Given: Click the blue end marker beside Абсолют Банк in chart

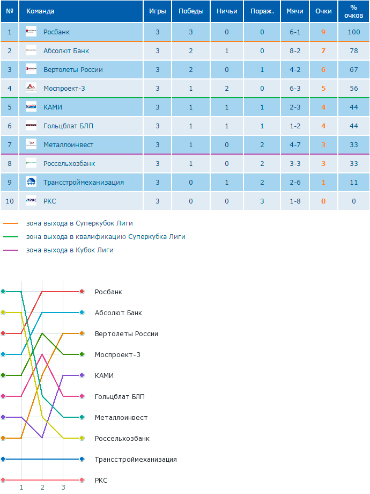Looking at the screenshot, I should click(x=82, y=313).
